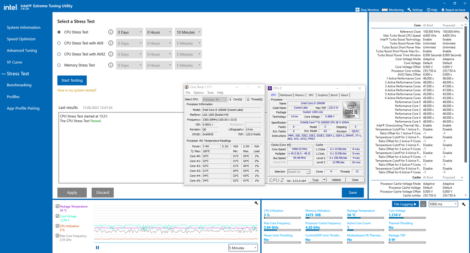Open VF Curve in the sidebar

[x=14, y=62]
